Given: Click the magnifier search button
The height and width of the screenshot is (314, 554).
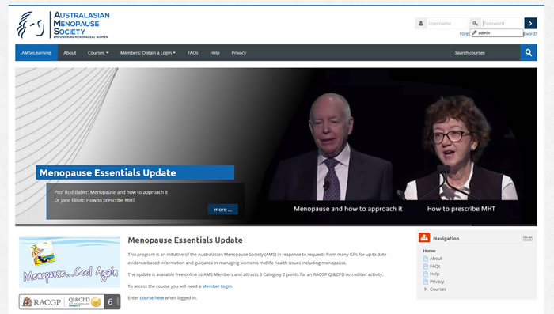Looking at the screenshot, I should point(528,53).
